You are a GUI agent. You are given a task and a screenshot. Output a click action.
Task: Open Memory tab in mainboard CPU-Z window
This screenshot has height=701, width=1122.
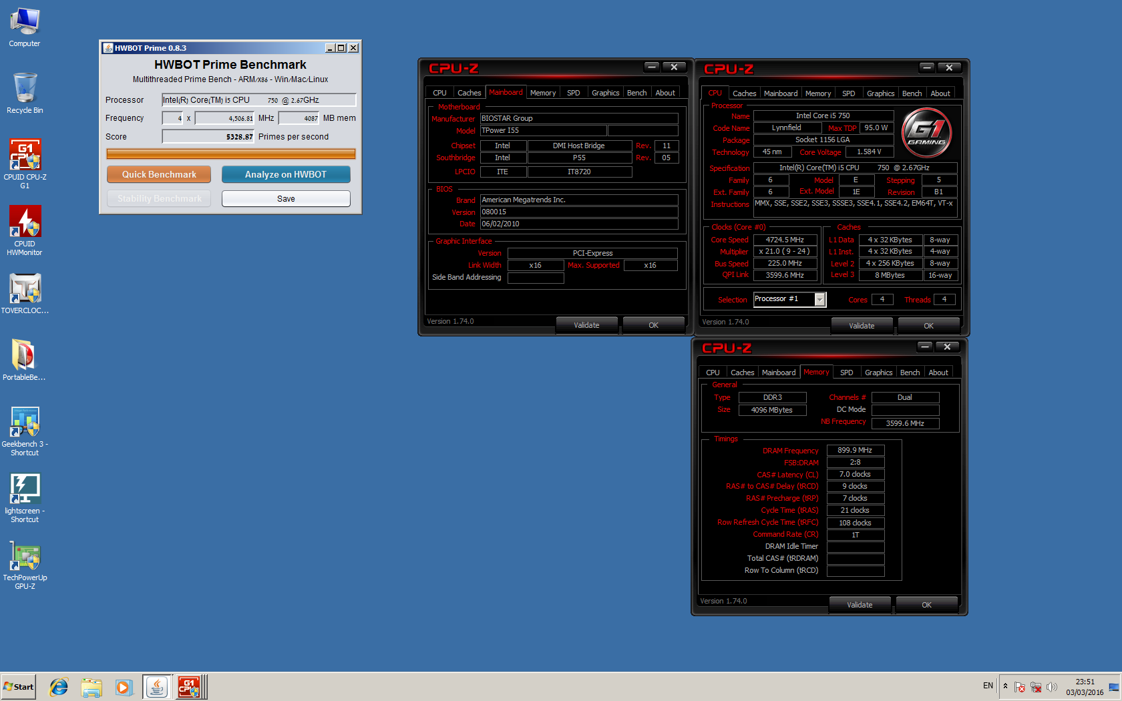click(x=543, y=93)
